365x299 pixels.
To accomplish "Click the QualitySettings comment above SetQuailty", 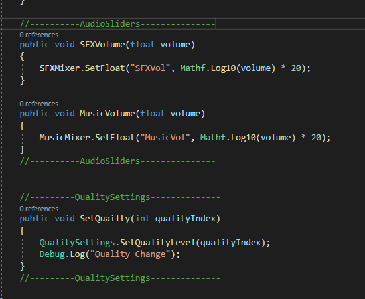I will (x=120, y=197).
